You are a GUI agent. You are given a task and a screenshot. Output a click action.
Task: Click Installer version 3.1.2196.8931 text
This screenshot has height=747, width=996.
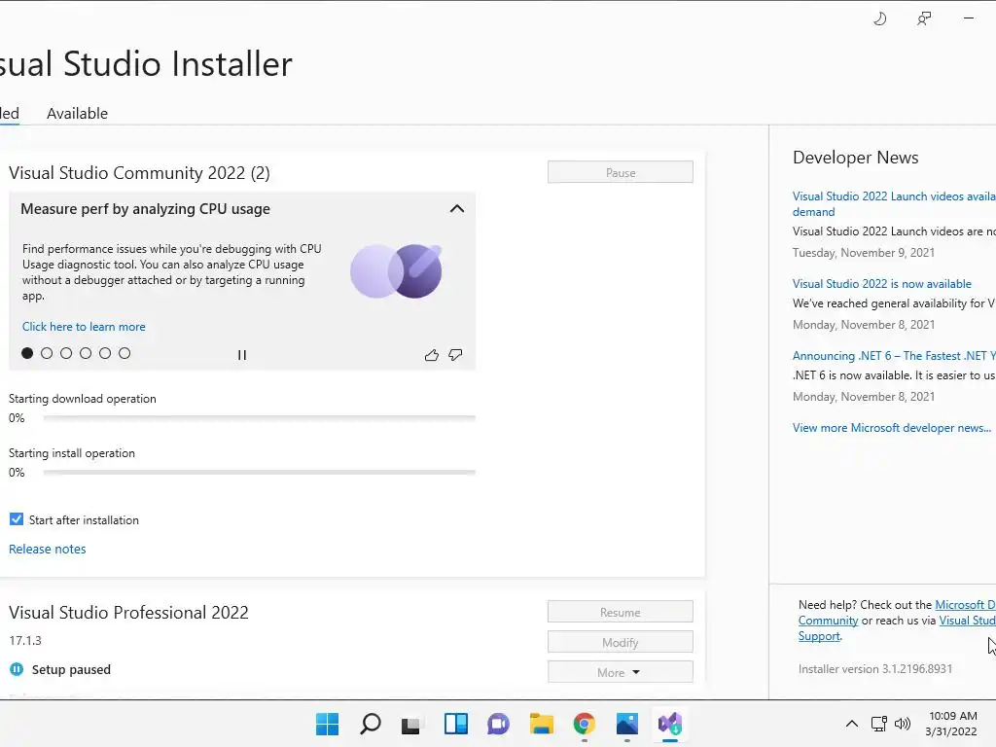875,669
